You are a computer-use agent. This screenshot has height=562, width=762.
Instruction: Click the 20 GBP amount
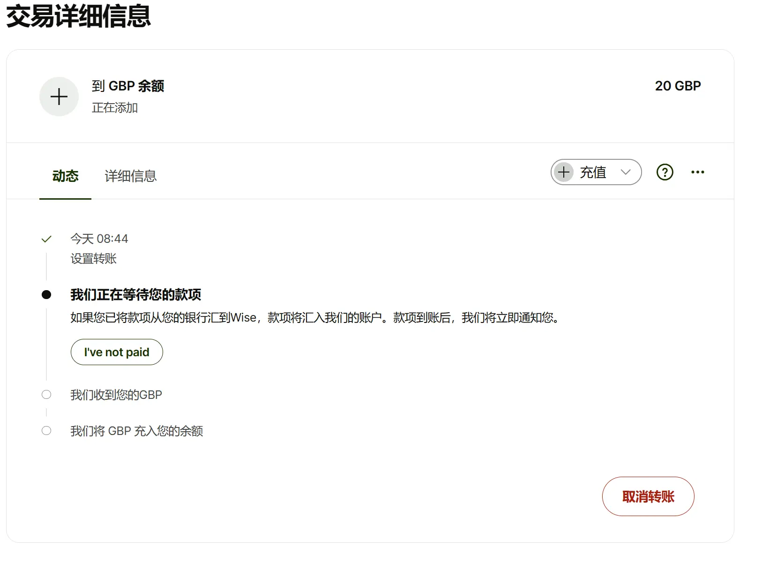[678, 86]
